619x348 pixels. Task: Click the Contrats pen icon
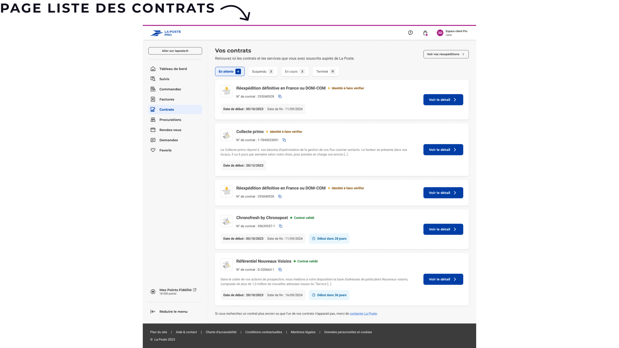click(153, 110)
